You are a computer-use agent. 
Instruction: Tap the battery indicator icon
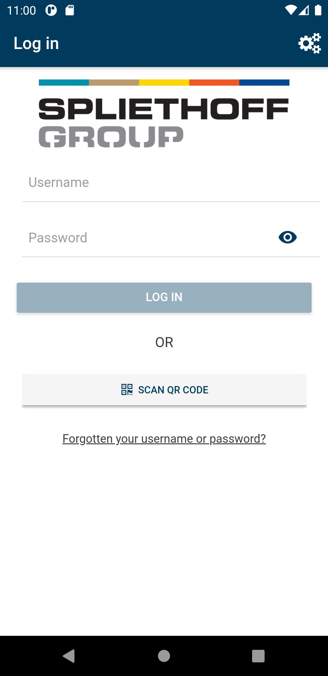click(x=318, y=10)
